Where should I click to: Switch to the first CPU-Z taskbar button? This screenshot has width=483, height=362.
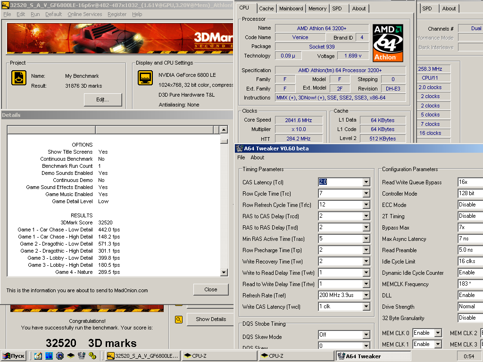(220, 356)
